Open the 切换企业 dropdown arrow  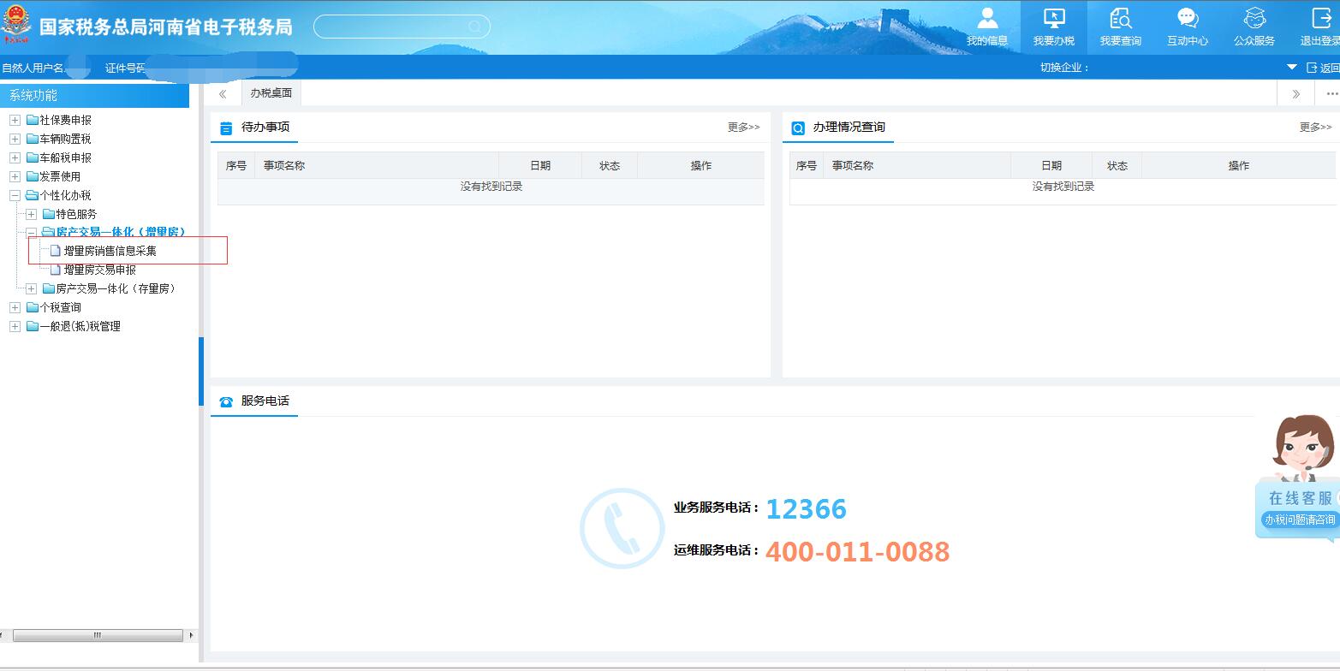[1291, 67]
